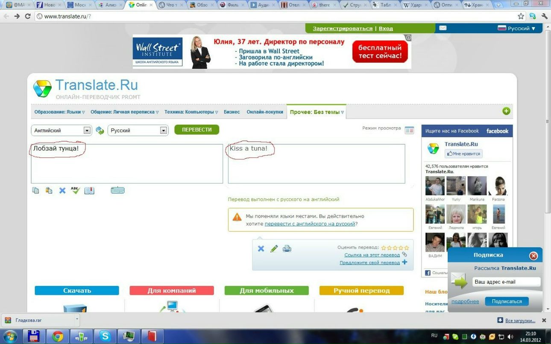Open the Русский target language dropdown
The height and width of the screenshot is (344, 551).
(x=138, y=131)
